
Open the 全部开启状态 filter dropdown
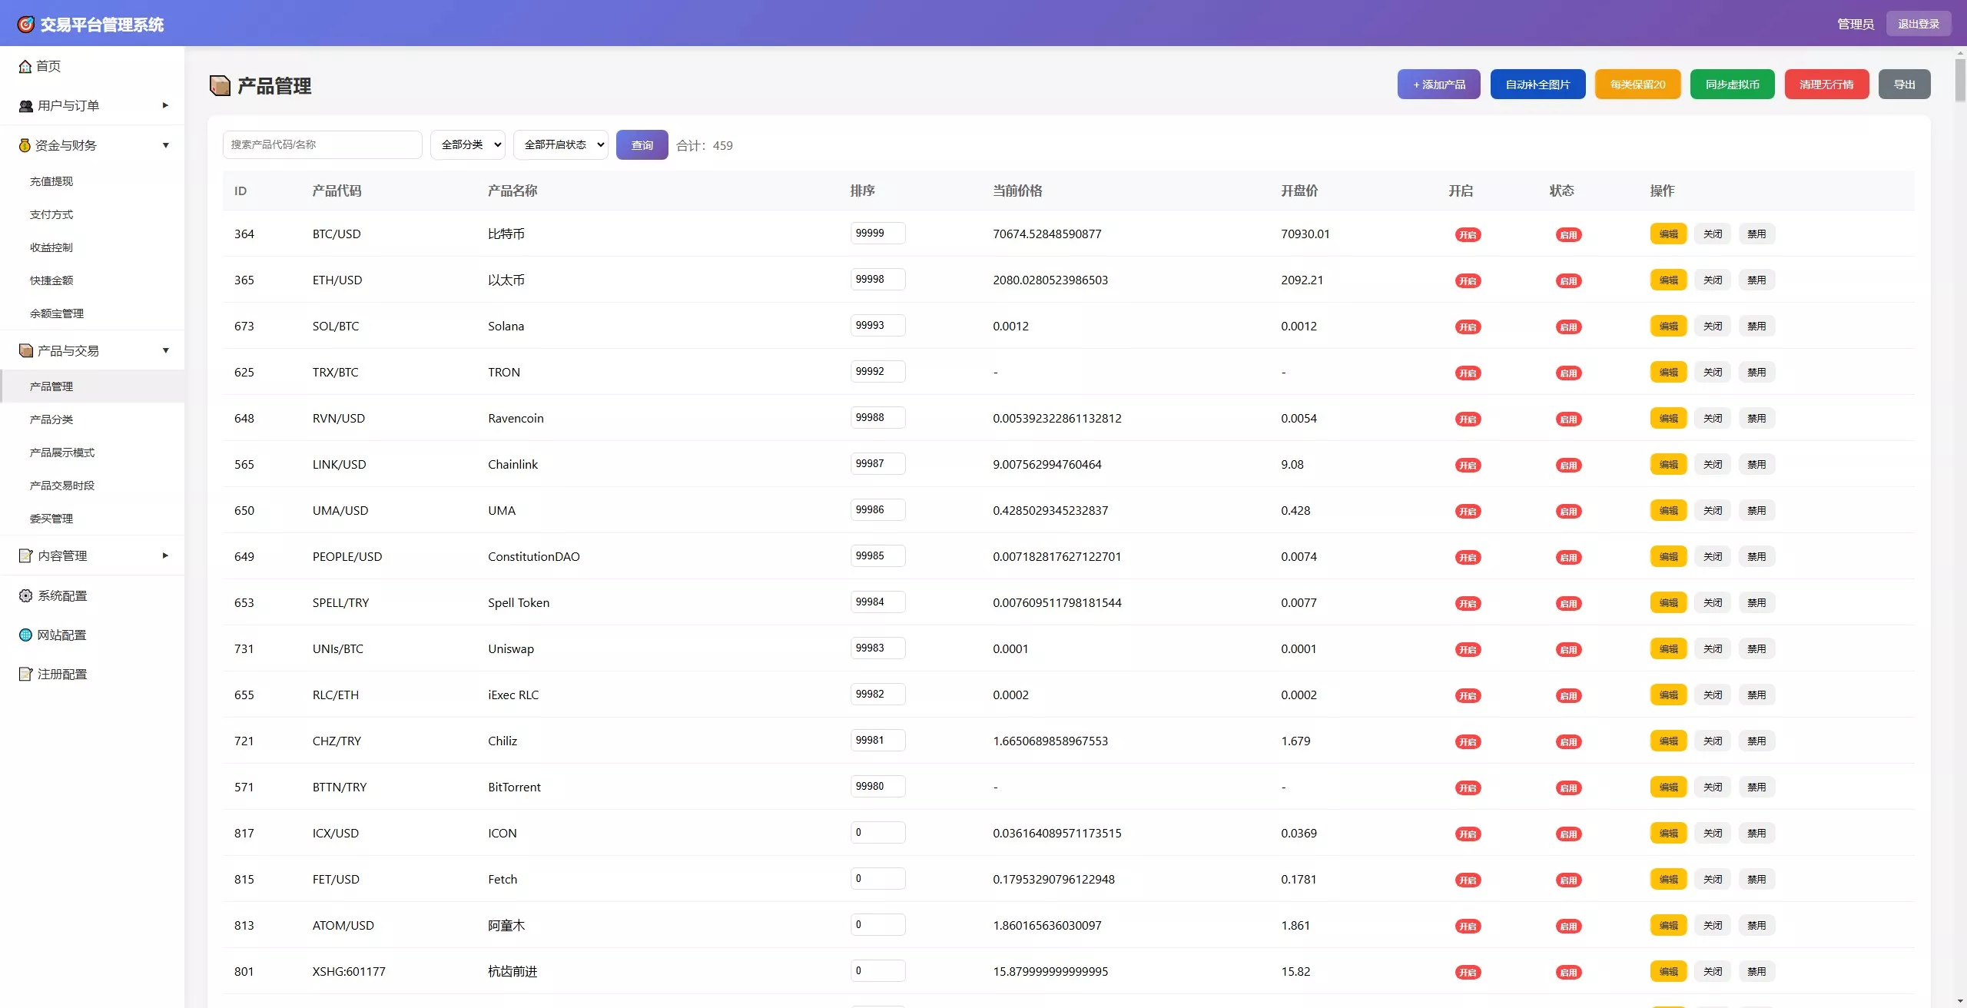pyautogui.click(x=561, y=144)
